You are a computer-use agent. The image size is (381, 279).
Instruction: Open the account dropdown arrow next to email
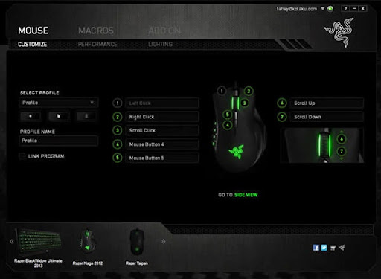pyautogui.click(x=322, y=9)
